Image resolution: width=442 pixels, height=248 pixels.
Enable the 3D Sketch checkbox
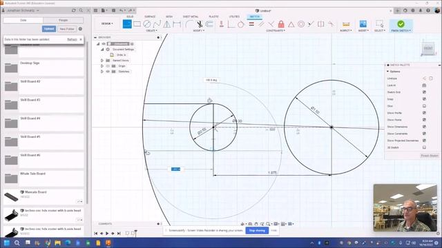pyautogui.click(x=424, y=147)
